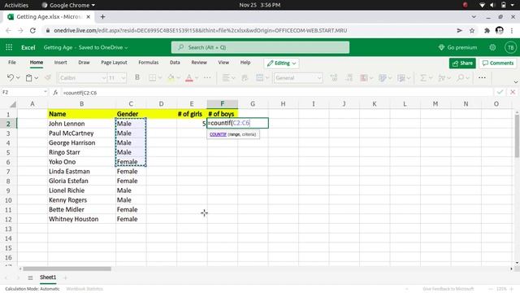Open the File menu

coord(12,63)
